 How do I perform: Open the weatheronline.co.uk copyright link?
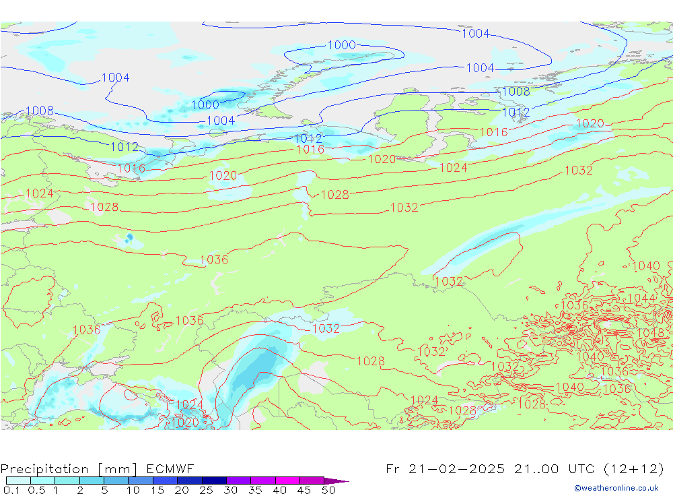(616, 488)
